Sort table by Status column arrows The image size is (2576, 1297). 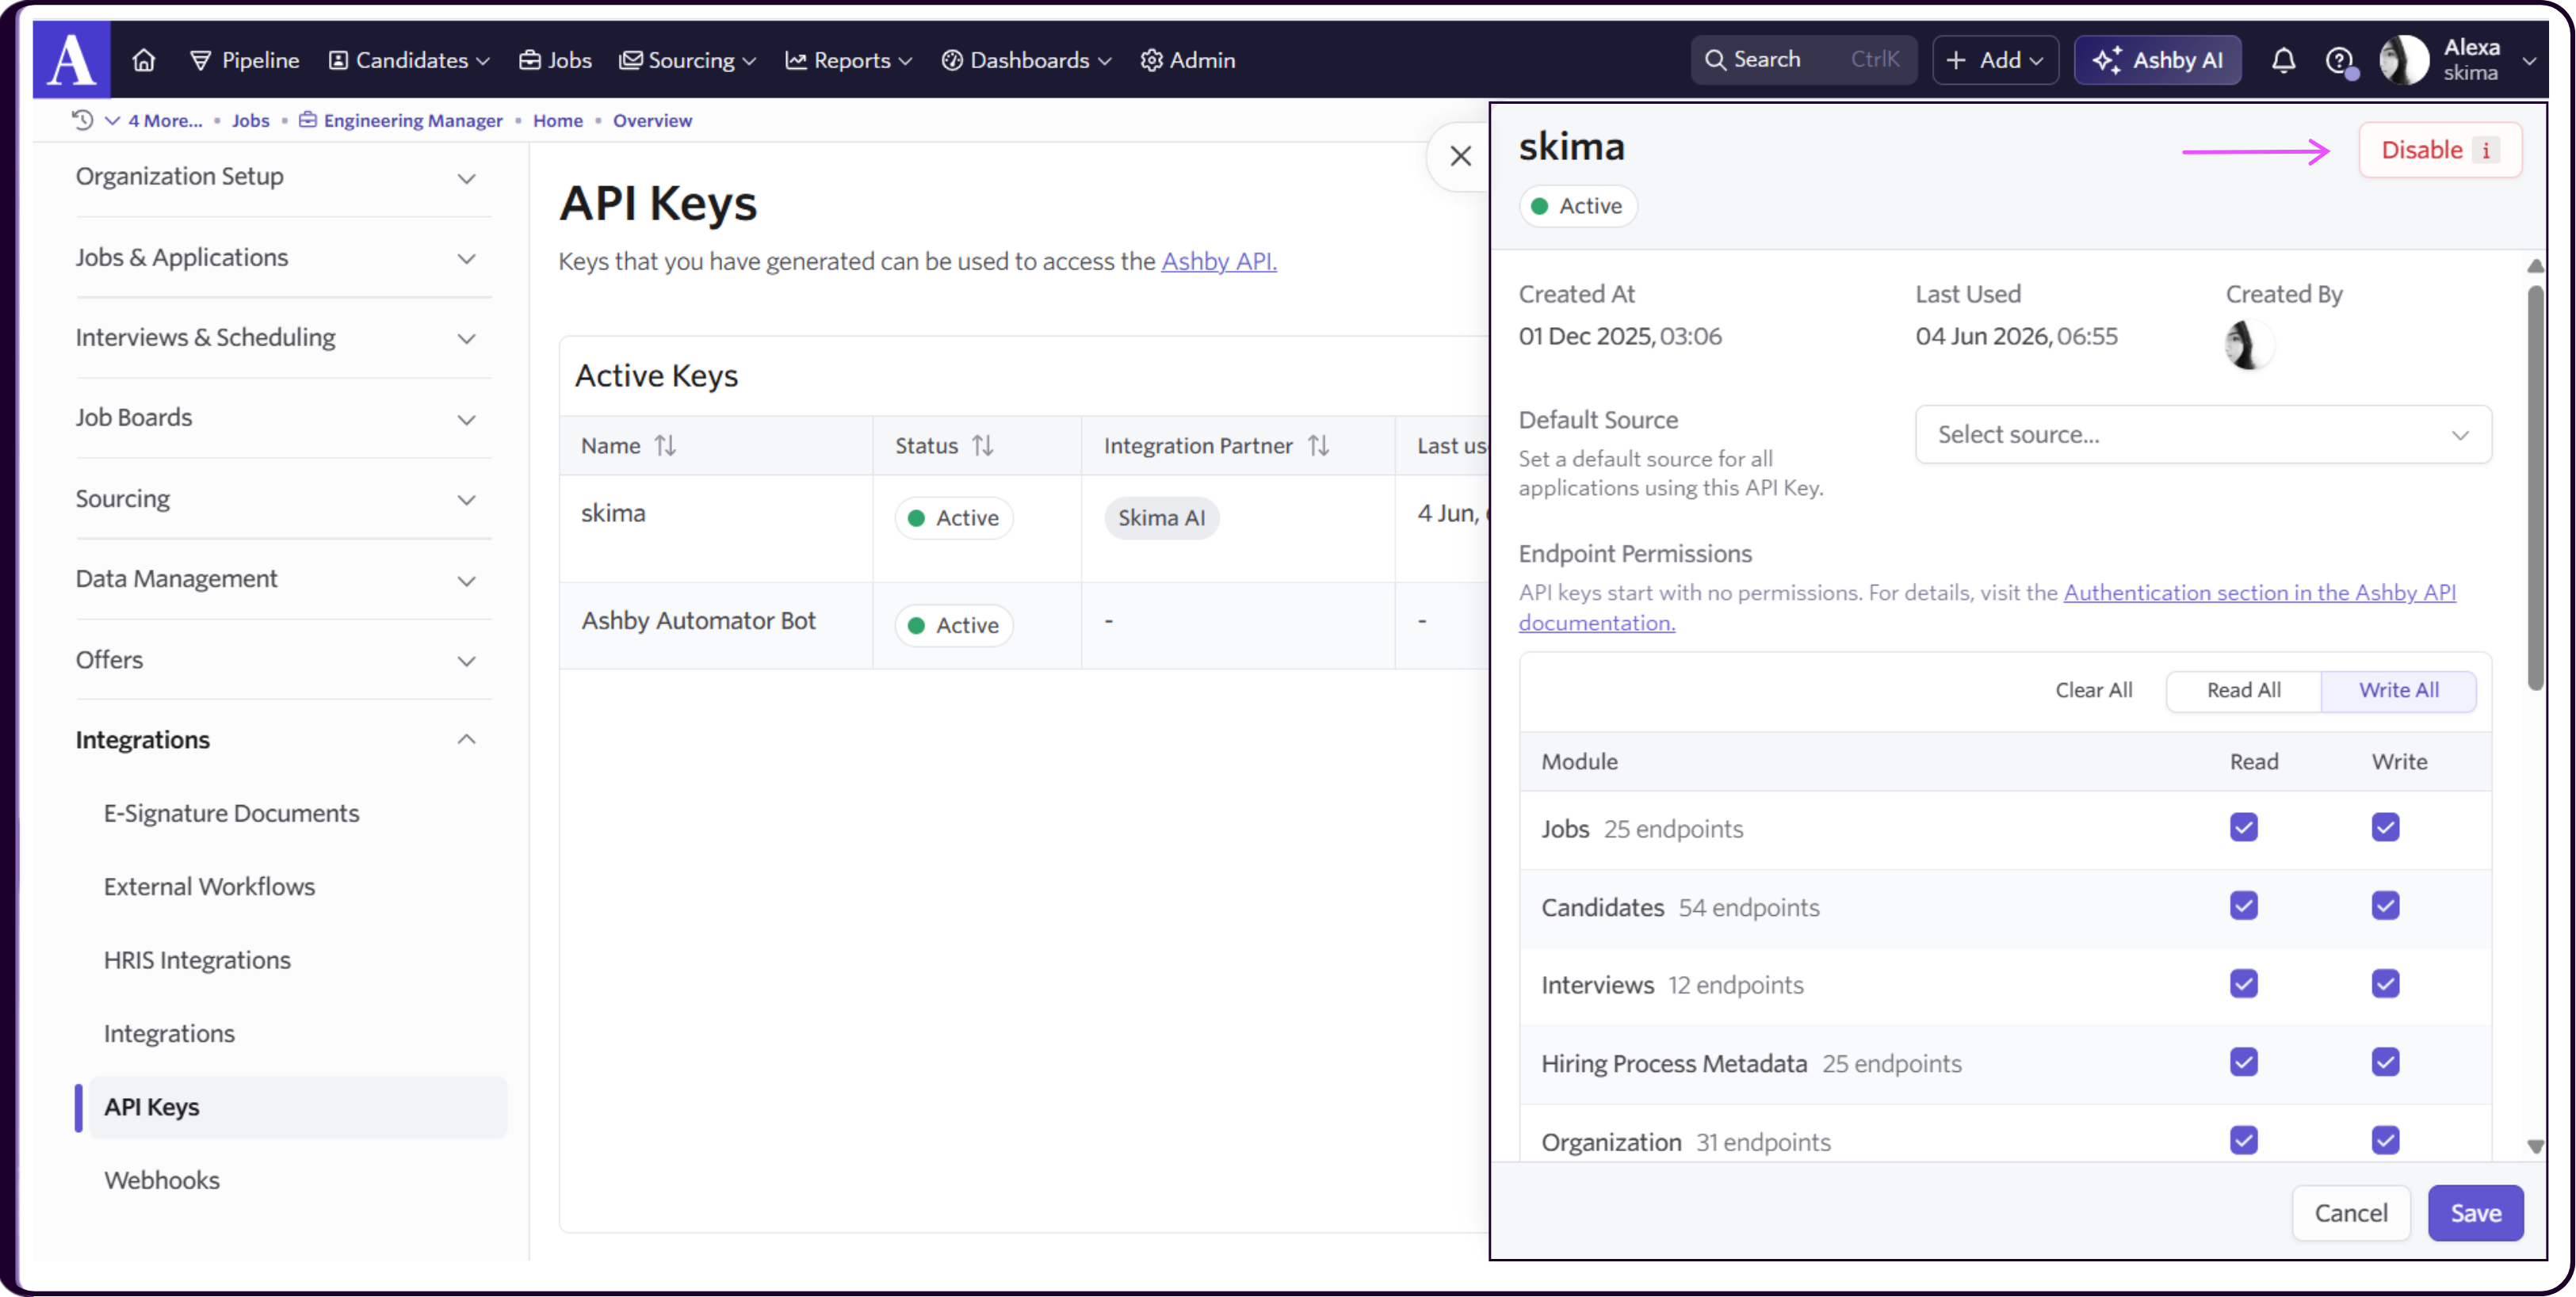982,445
